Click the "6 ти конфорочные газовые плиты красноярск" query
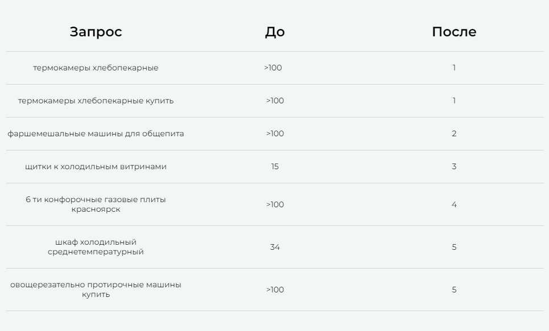This screenshot has width=549, height=331. [x=96, y=204]
